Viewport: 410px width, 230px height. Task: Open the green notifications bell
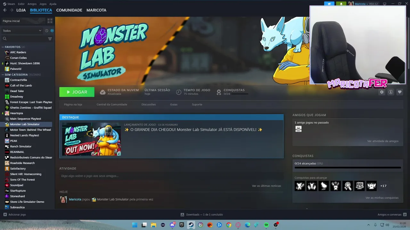coord(341,4)
